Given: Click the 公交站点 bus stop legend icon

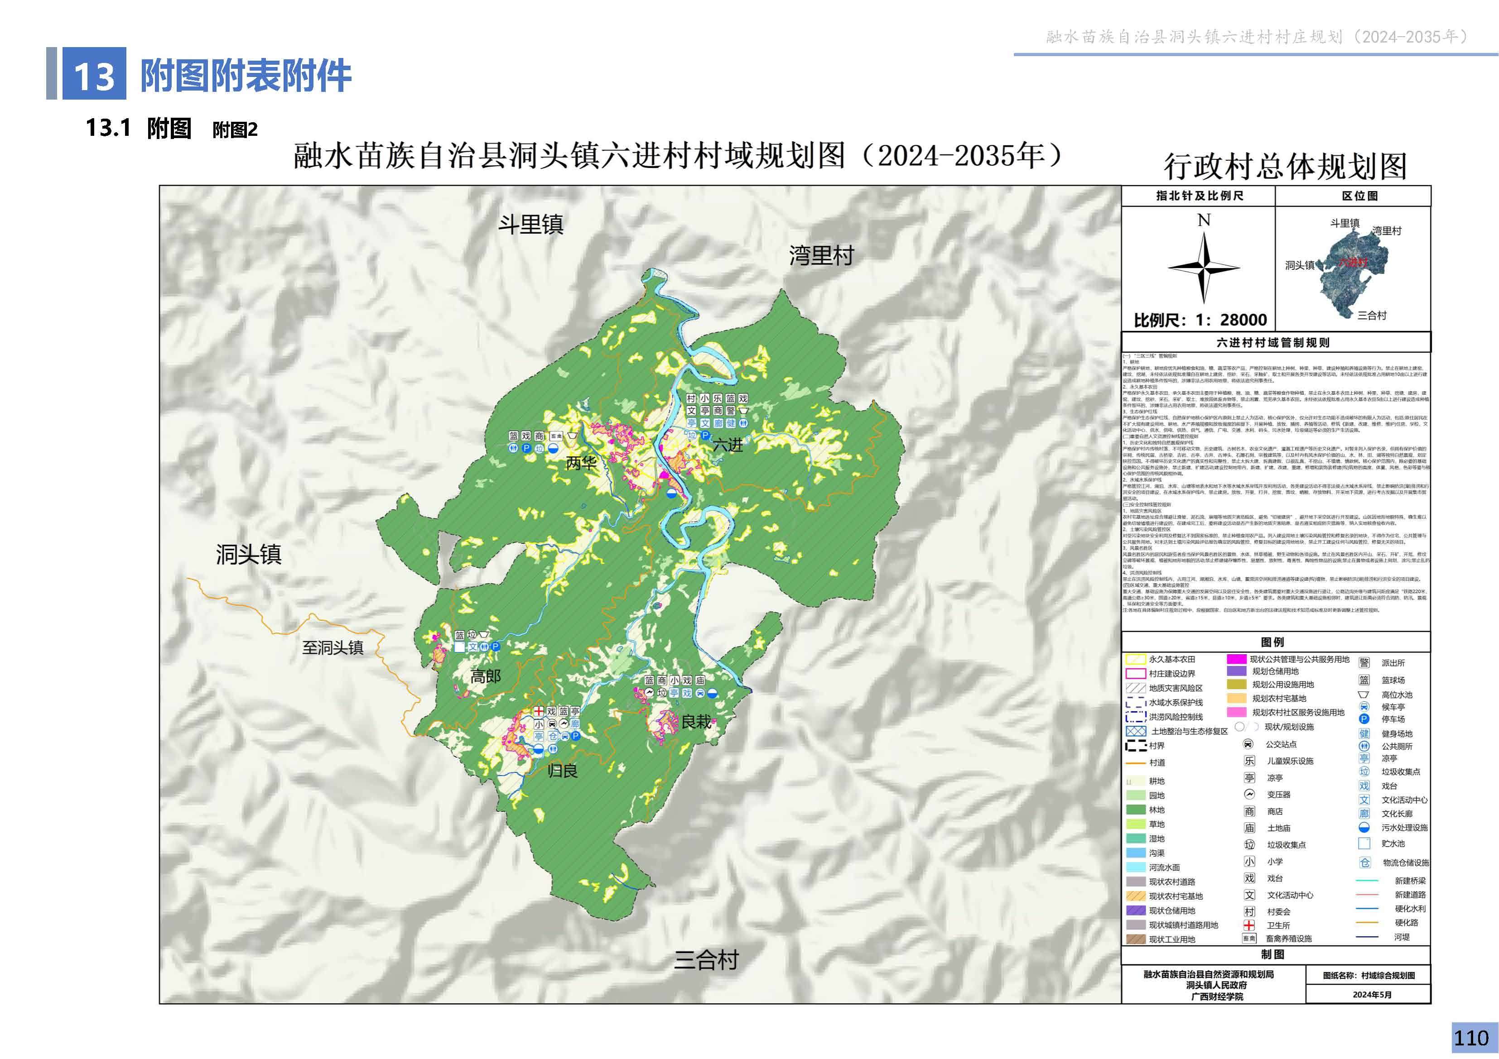Looking at the screenshot, I should (1248, 744).
